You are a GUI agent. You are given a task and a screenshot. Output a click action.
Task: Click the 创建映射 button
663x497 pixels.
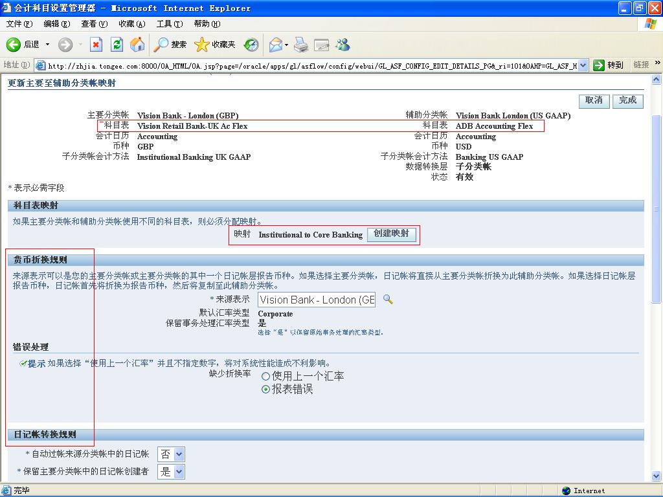(x=392, y=234)
